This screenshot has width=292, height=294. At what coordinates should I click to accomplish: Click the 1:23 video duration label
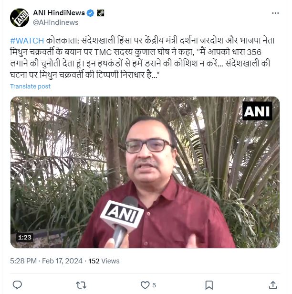pos(25,238)
